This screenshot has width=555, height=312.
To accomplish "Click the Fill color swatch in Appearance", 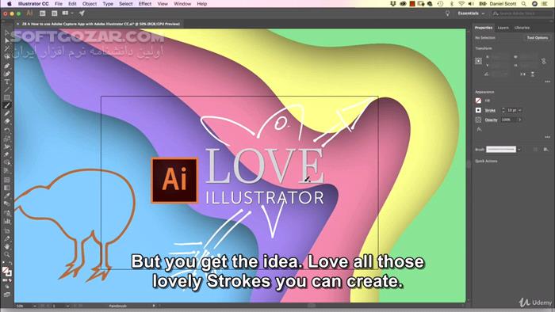I will tap(479, 101).
